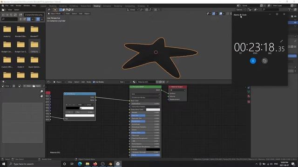Open the viewport editor type dropdown
Screen dimensions: 298x167
[49, 10]
